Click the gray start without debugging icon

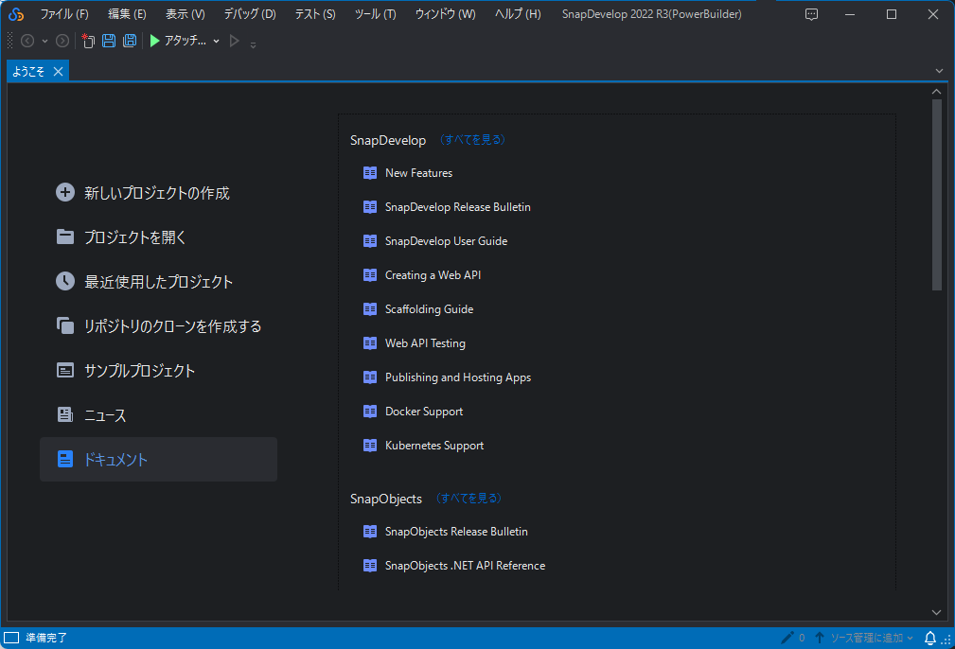234,41
